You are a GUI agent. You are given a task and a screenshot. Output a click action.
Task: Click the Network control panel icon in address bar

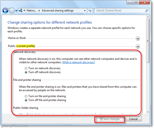coord(21,11)
